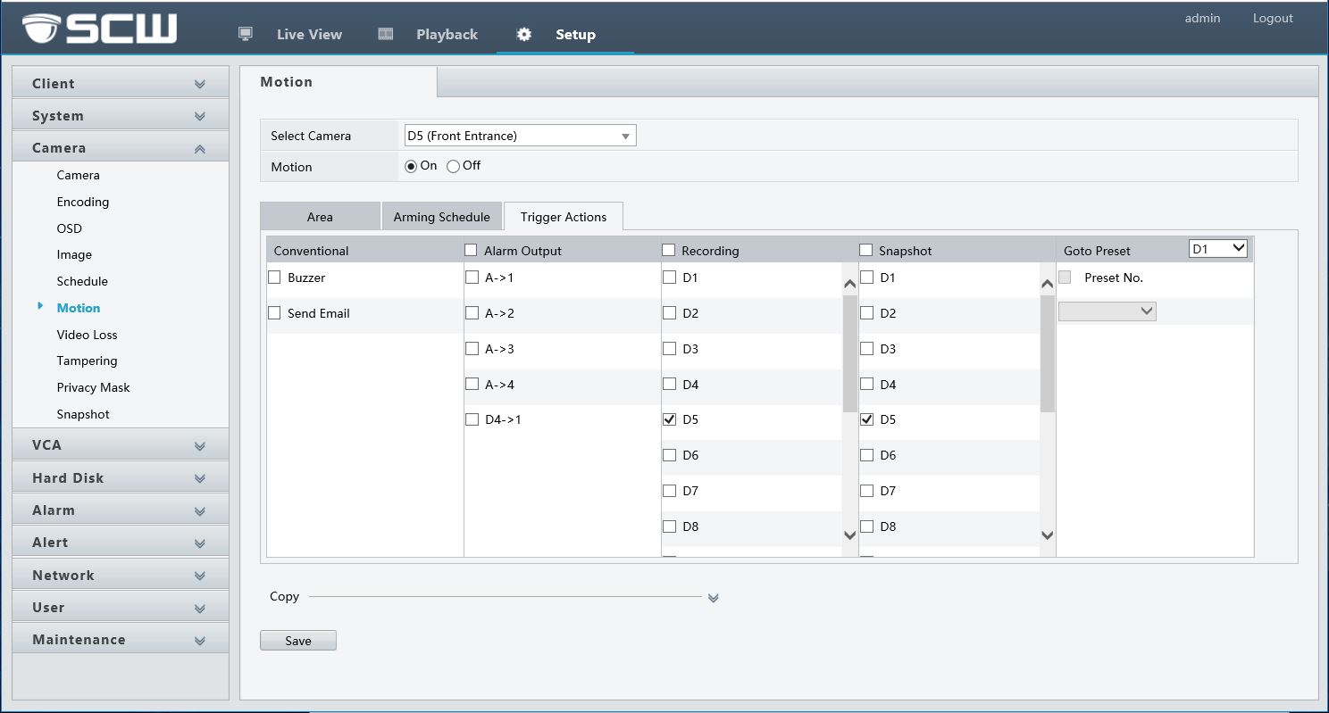Click the Setup gear icon
This screenshot has width=1329, height=713.
point(524,34)
